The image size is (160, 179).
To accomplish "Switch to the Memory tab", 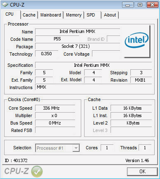I will [74, 15].
